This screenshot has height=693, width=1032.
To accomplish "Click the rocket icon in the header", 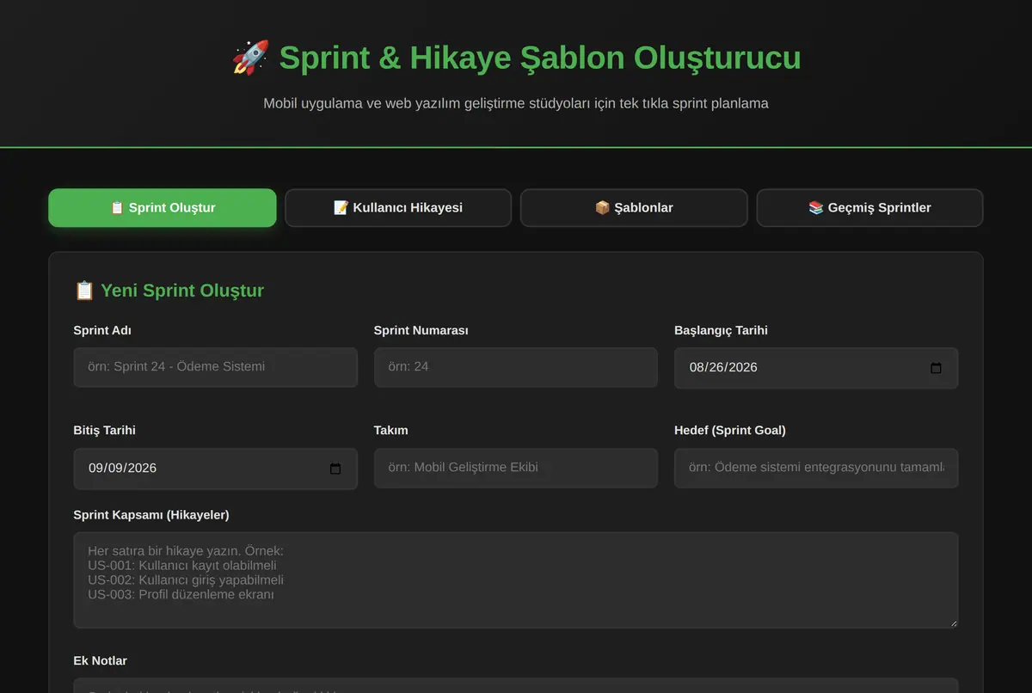I will pos(250,58).
